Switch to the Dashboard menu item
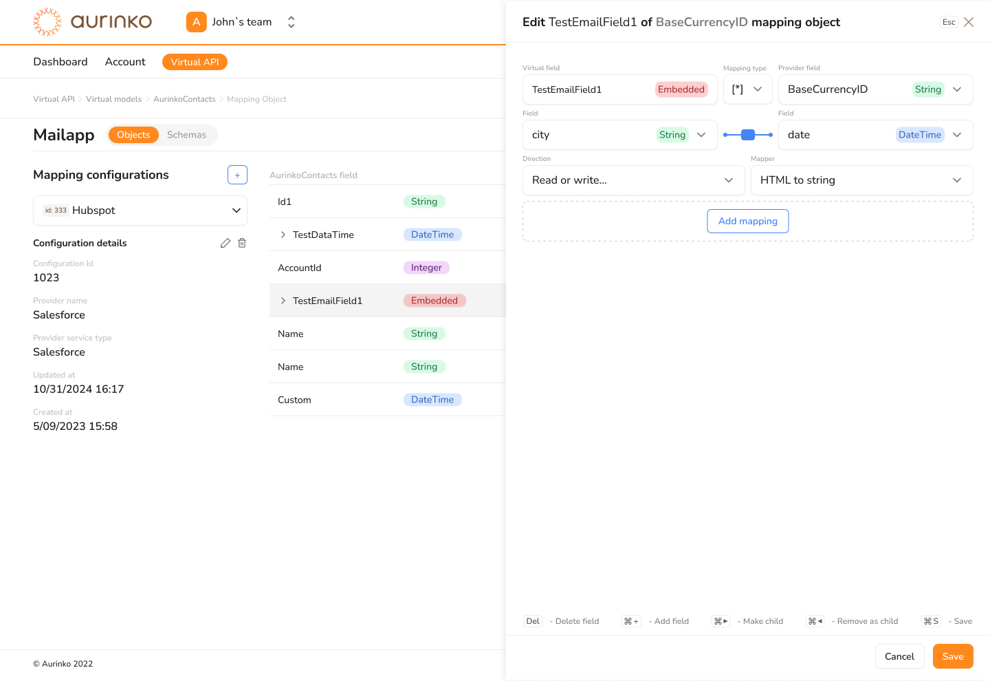The width and height of the screenshot is (990, 681). pos(60,61)
